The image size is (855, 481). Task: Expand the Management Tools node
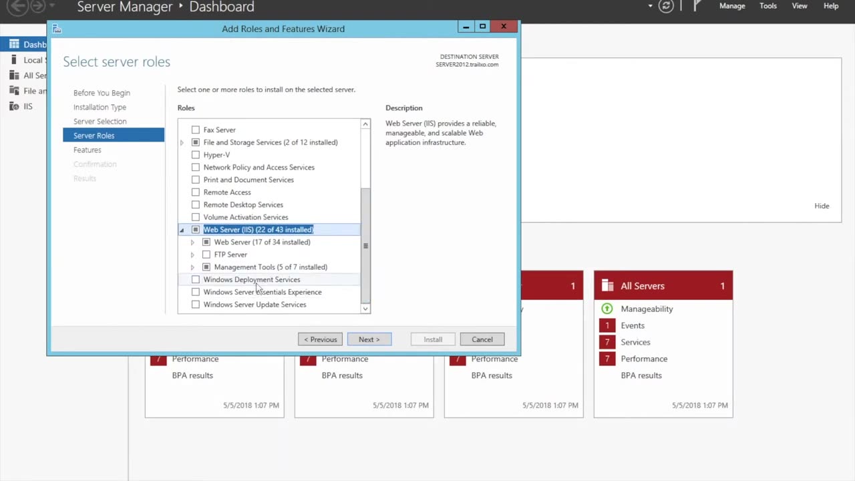[x=192, y=267]
